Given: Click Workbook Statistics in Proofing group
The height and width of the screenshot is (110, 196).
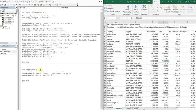Looking at the screenshot, I should tap(112, 11).
